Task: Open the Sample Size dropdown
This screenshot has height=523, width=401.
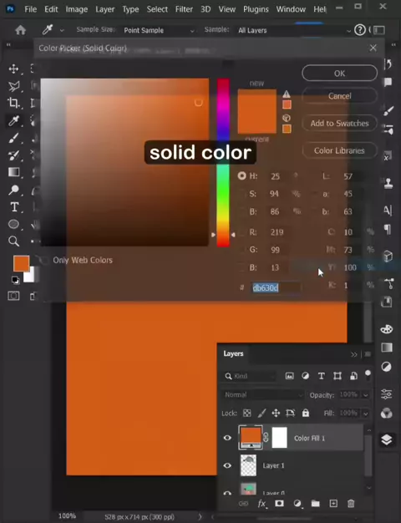Action: point(159,30)
